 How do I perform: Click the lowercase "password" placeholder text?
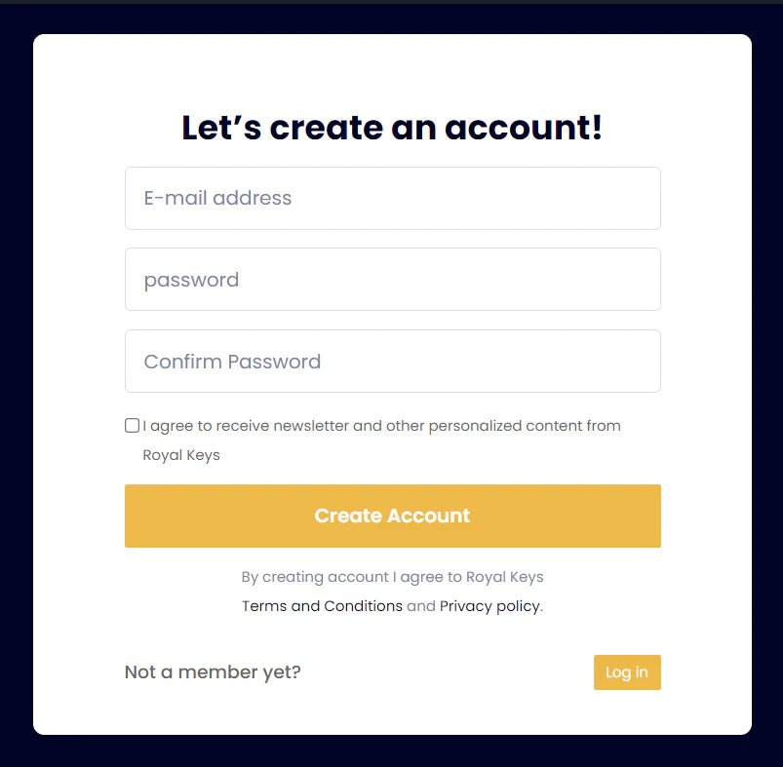coord(191,280)
